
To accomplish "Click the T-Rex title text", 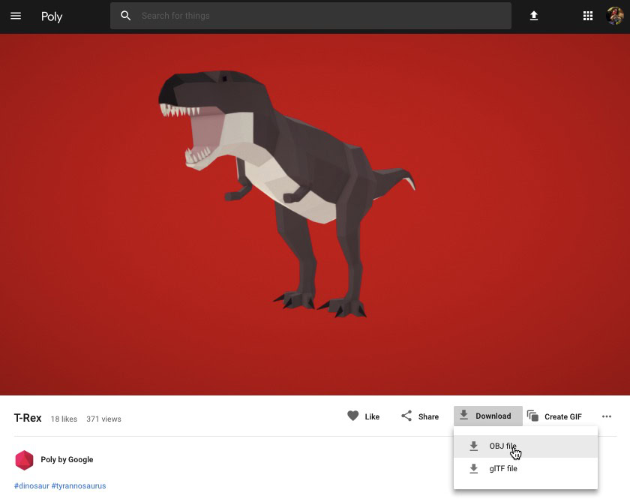I will [28, 418].
